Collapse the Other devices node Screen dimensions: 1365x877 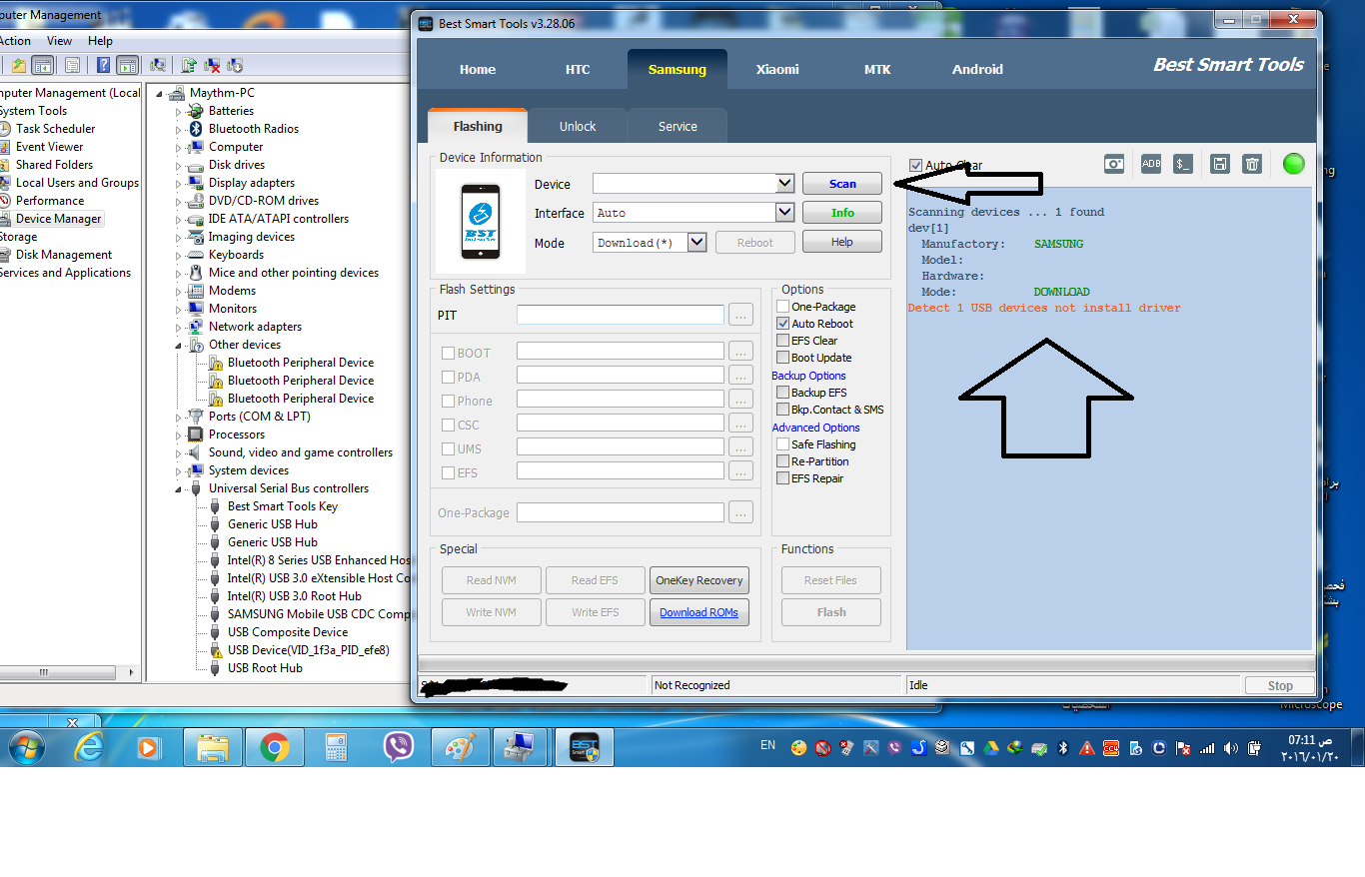coord(180,346)
